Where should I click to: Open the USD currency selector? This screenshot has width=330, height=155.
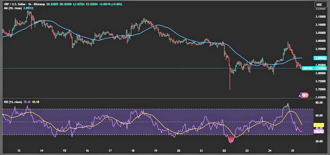click(x=318, y=5)
